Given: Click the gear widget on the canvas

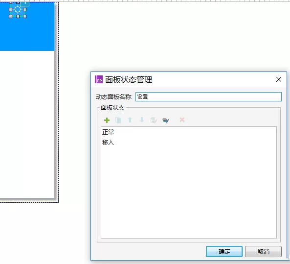Looking at the screenshot, I should pos(18,9).
